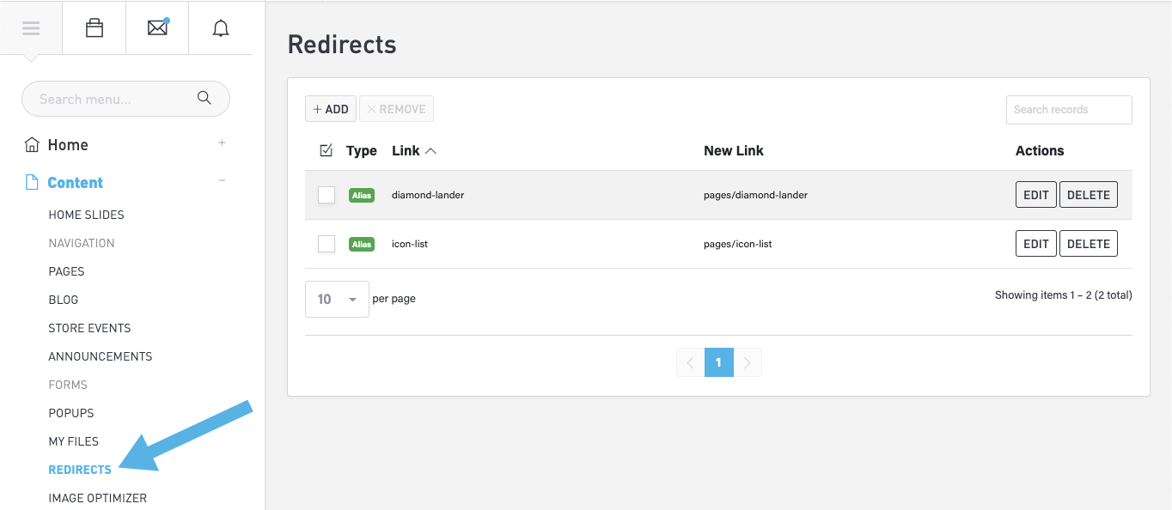Check the diamond-lander row checkbox
The image size is (1172, 510).
point(327,195)
